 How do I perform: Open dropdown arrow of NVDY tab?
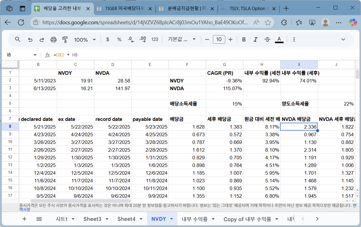pyautogui.click(x=171, y=219)
